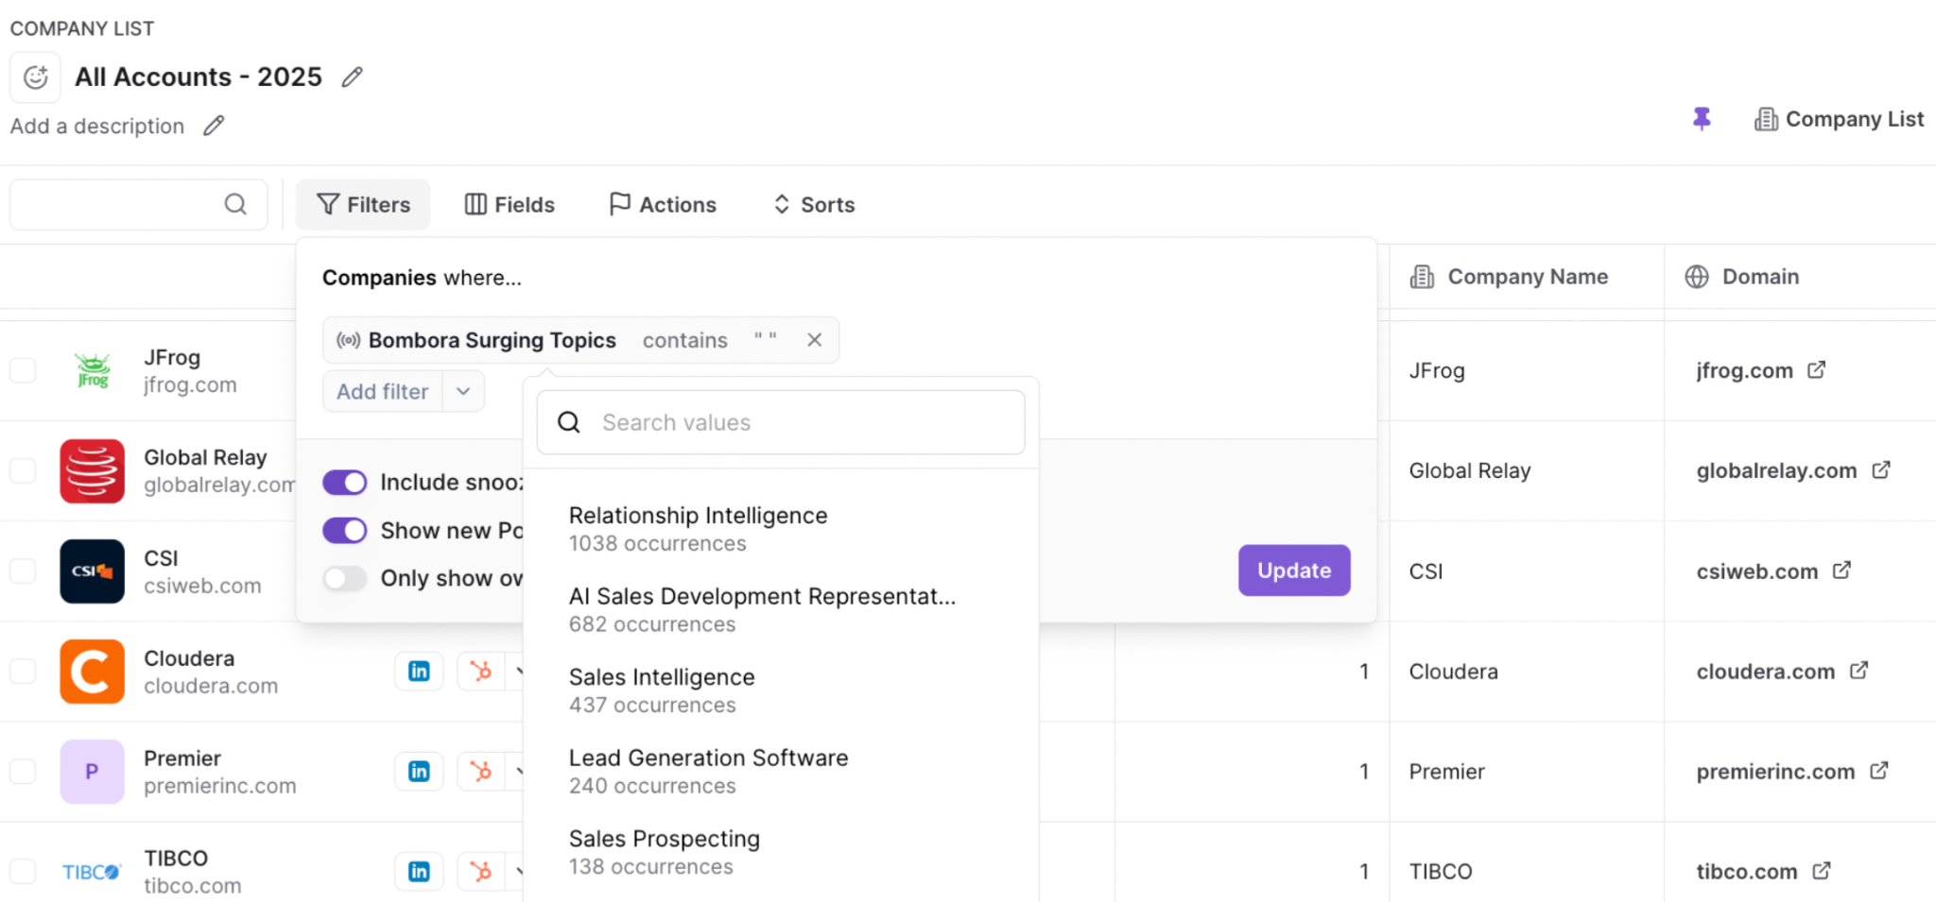Open the TIBCO company logo
Screen dimensions: 1936x902
coord(93,872)
